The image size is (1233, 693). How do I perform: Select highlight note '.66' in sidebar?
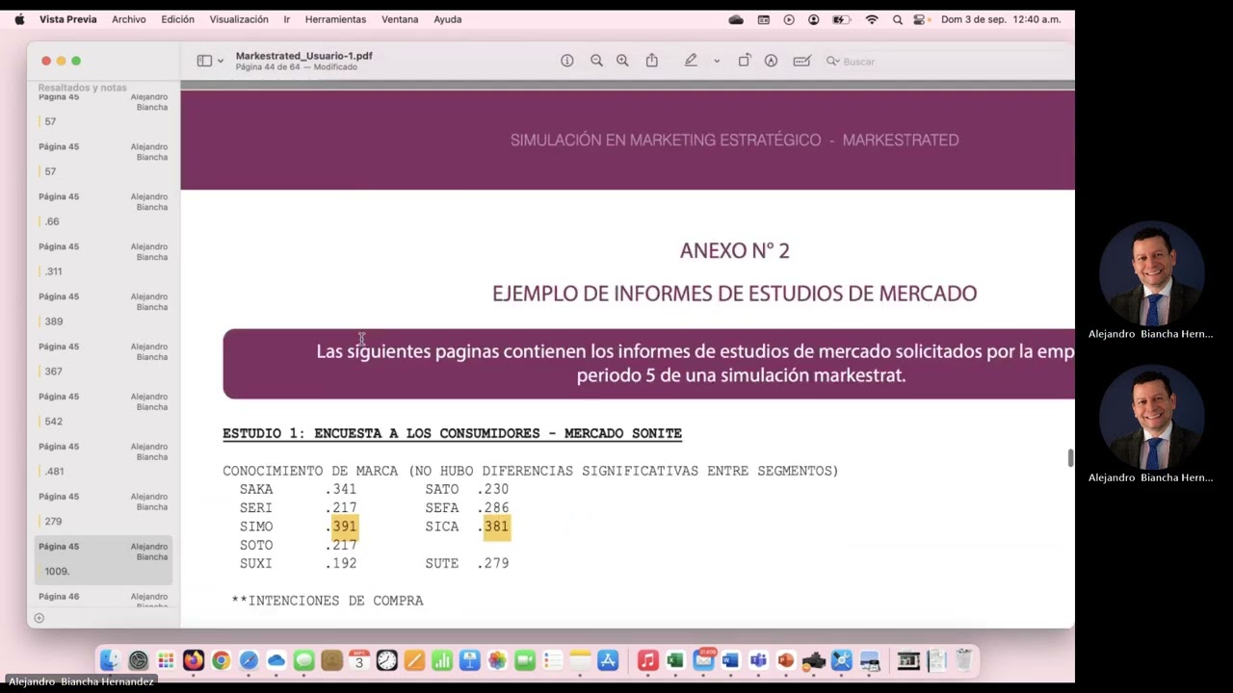point(103,212)
